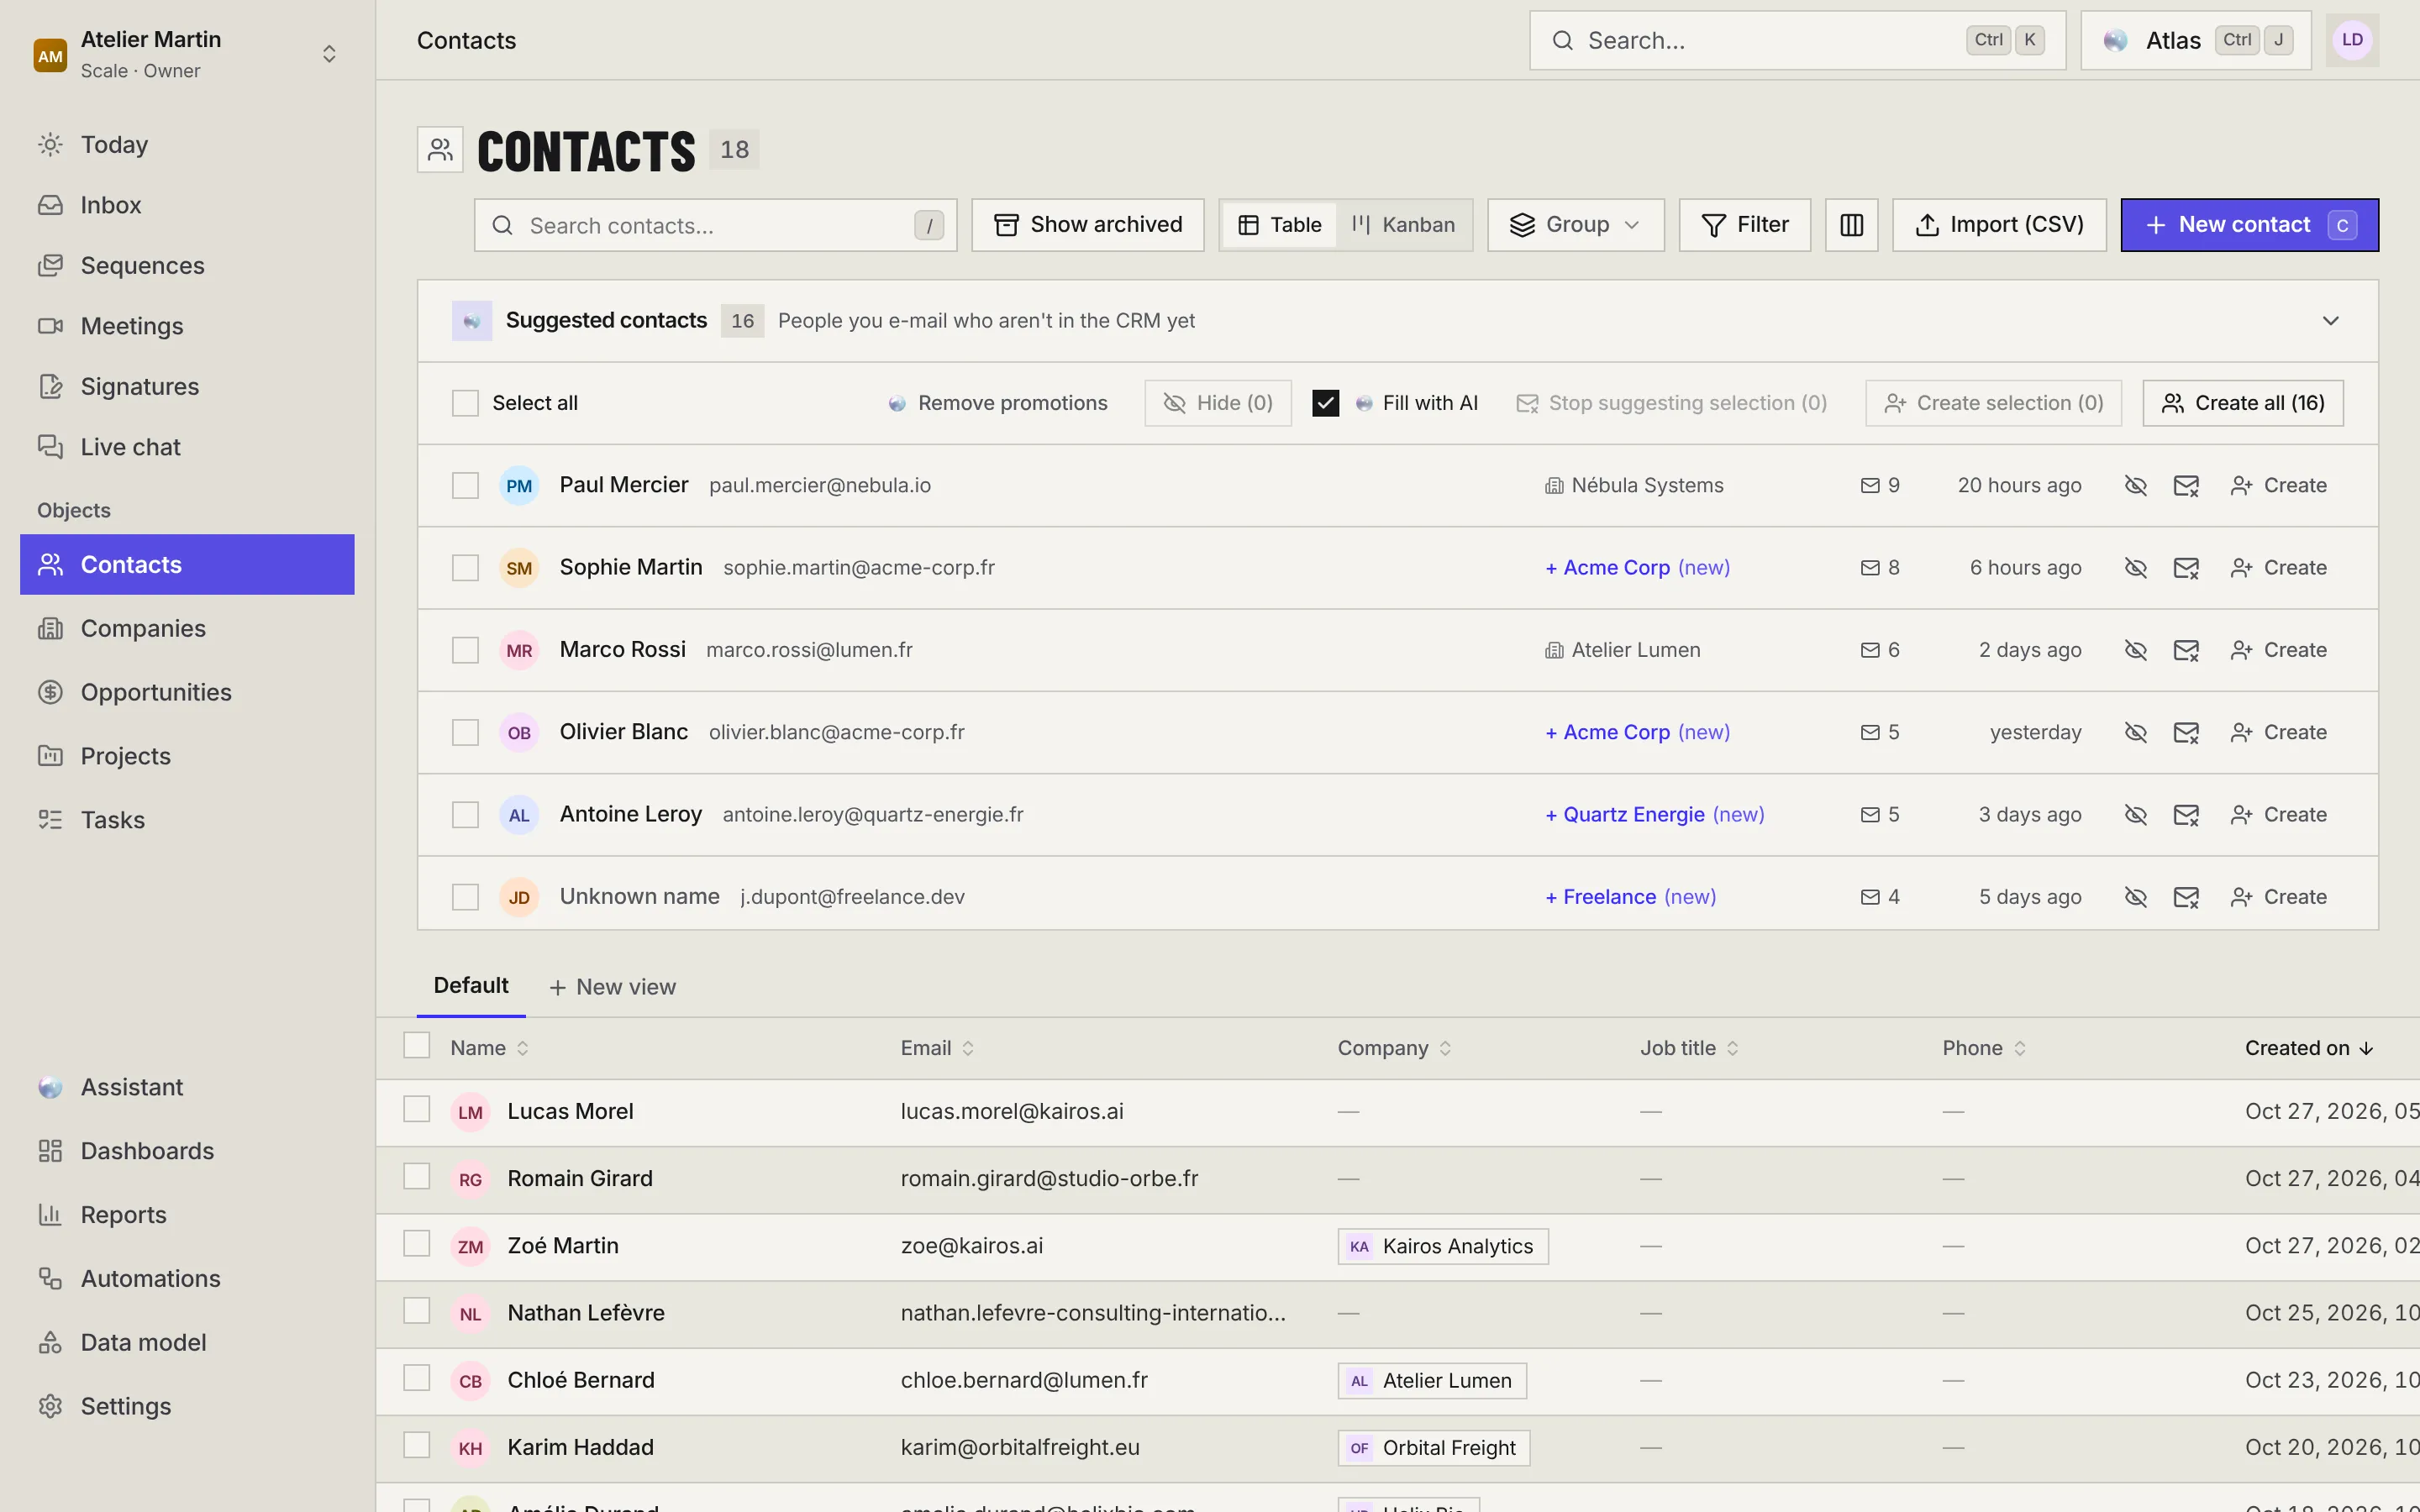The height and width of the screenshot is (1512, 2420).
Task: Hide Marco Rossi suggestion eye-off icon
Action: 2135,651
